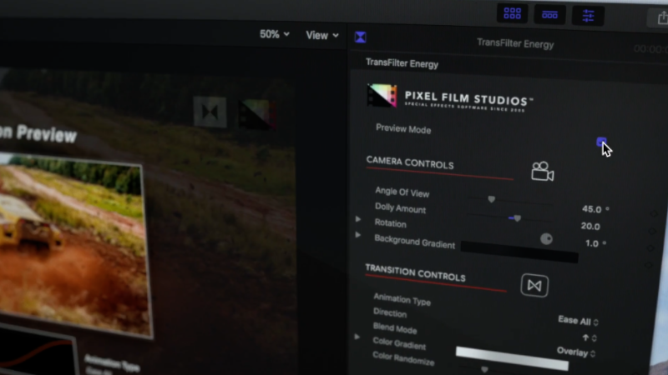Click the Background Gradient label
Image resolution: width=668 pixels, height=375 pixels.
click(414, 242)
